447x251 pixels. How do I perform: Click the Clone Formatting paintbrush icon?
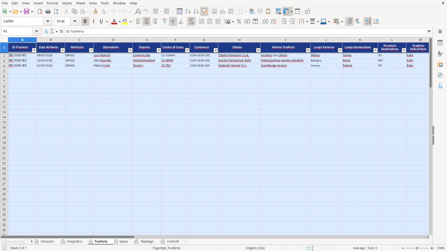tap(96, 12)
